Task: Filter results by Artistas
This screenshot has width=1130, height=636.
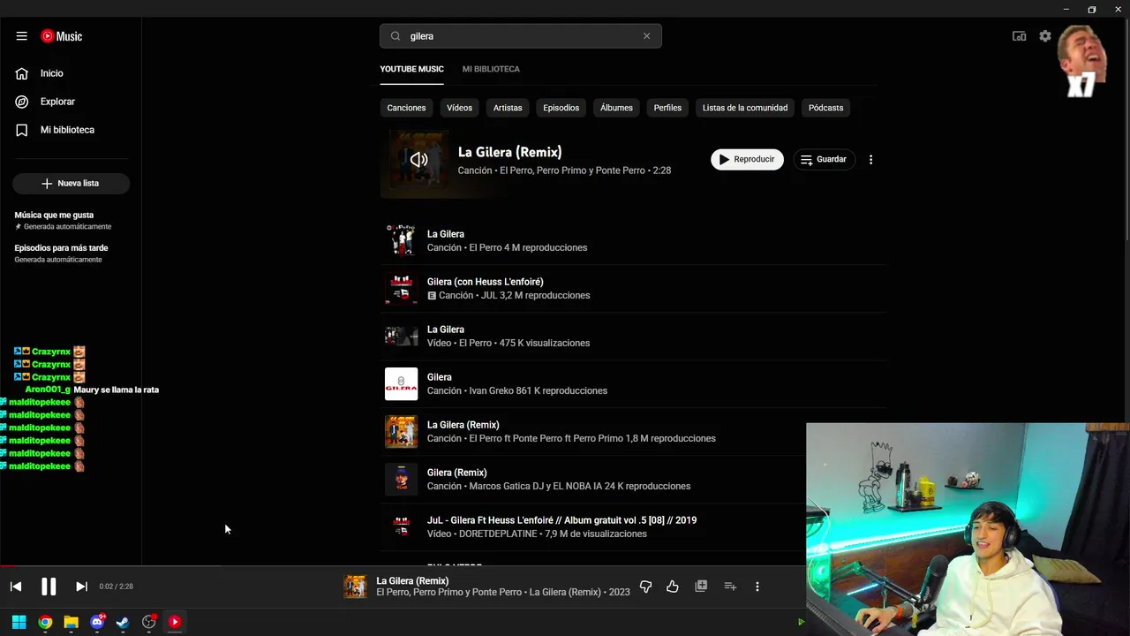Action: click(x=508, y=108)
